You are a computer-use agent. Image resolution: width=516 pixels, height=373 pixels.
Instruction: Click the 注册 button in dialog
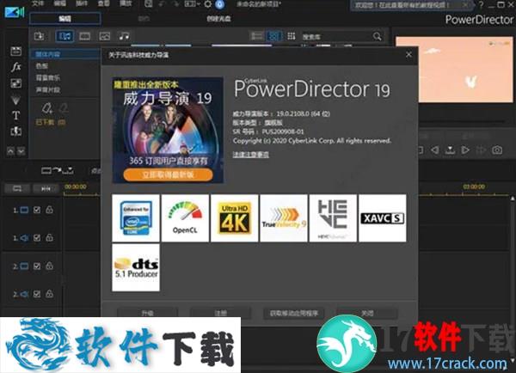(221, 313)
